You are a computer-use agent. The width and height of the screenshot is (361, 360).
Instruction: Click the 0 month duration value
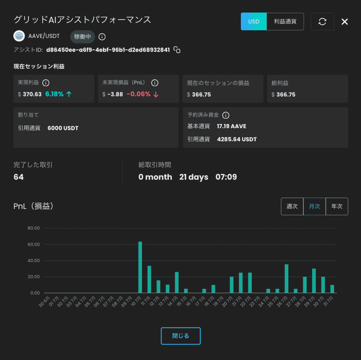click(x=155, y=177)
